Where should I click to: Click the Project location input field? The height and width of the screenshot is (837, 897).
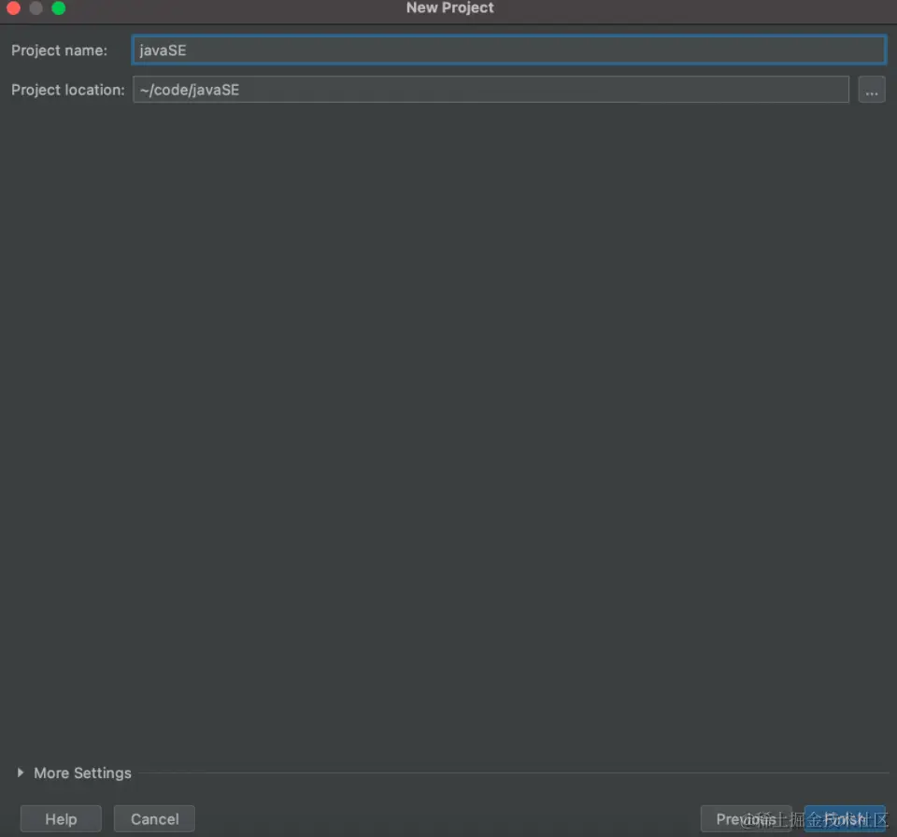point(491,90)
